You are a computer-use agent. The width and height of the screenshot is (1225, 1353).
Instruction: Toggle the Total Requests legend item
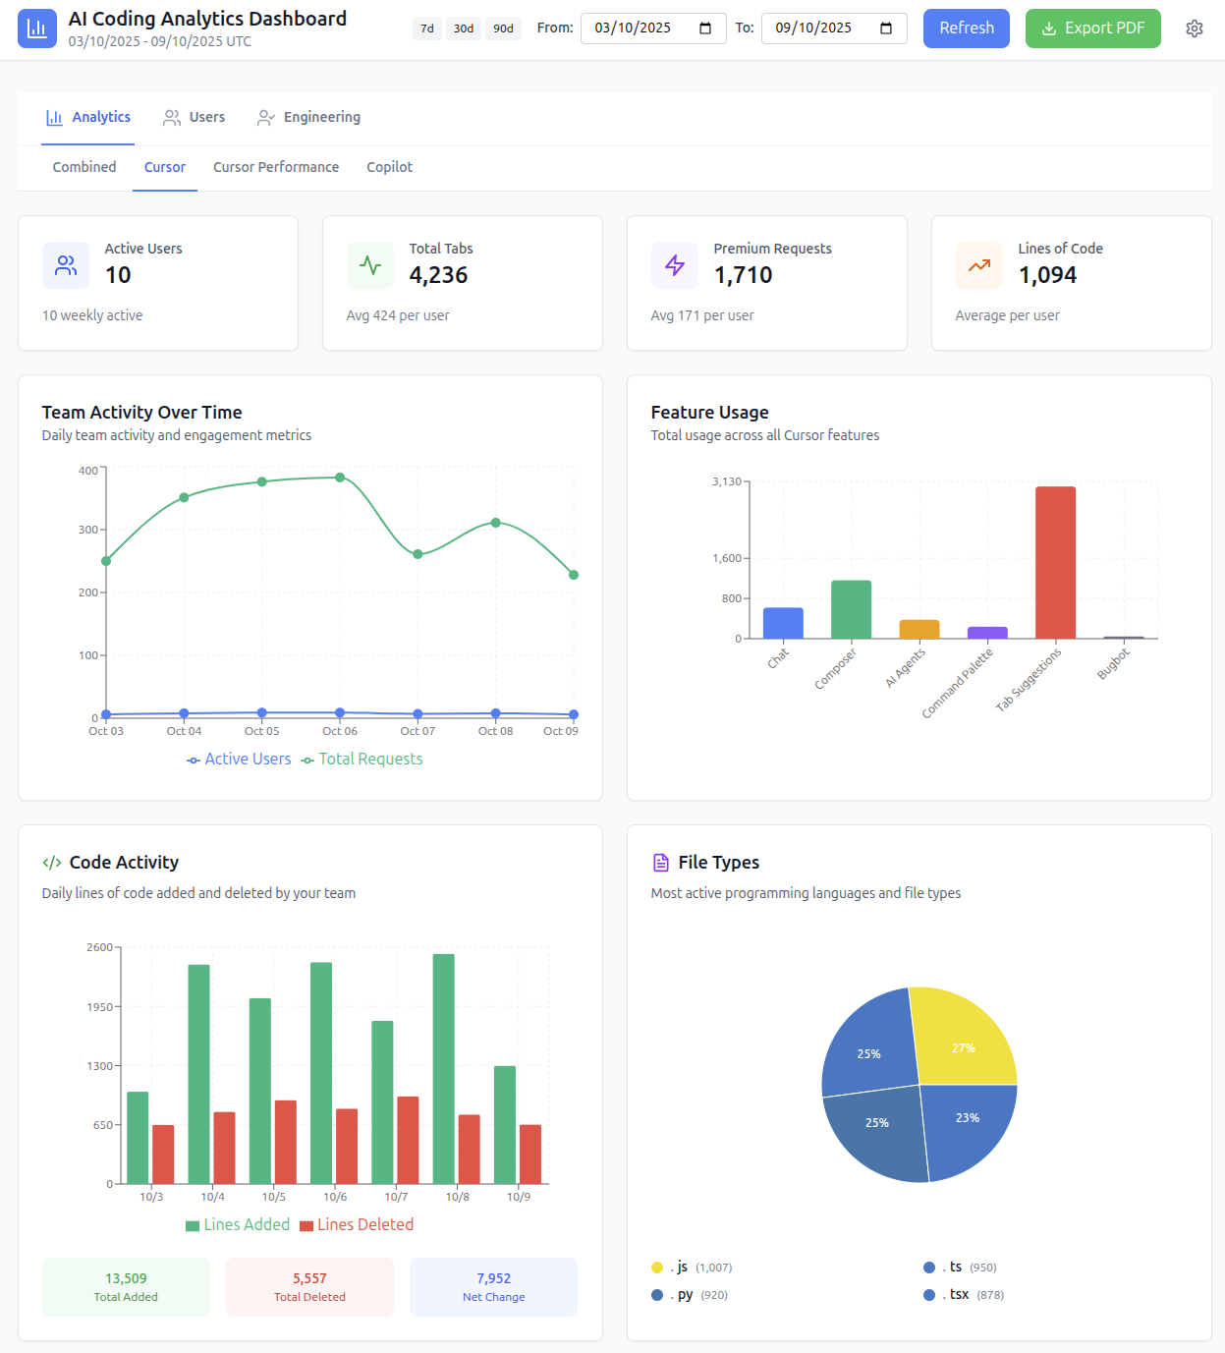[x=362, y=760]
